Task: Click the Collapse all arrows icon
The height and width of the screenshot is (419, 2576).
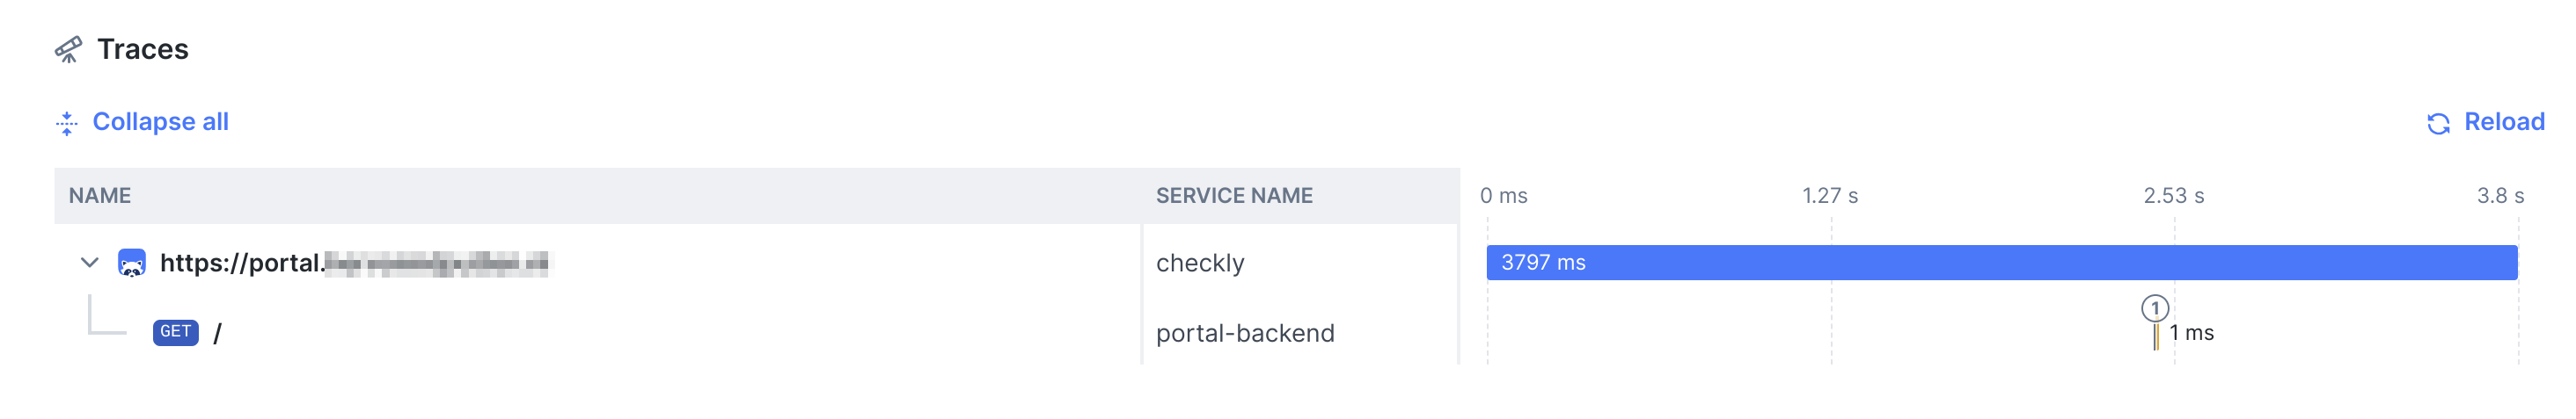Action: pos(67,123)
